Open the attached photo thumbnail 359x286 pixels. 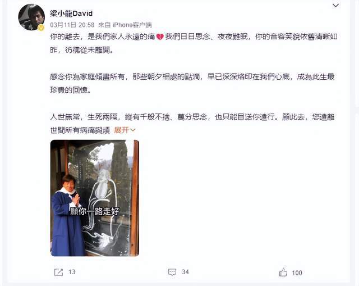(95, 198)
